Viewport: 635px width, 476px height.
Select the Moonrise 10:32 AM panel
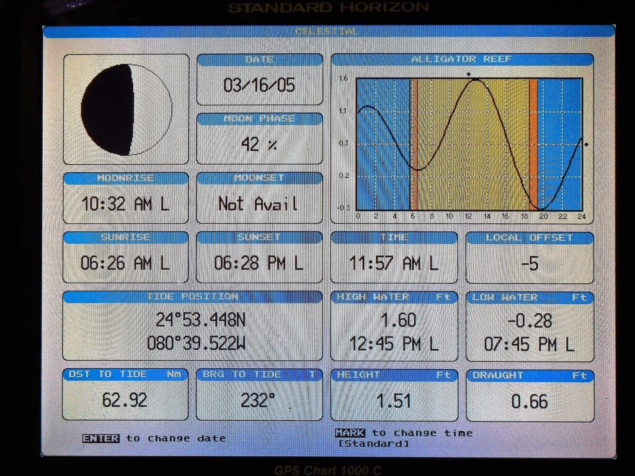tap(125, 203)
